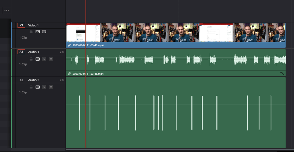The height and width of the screenshot is (152, 294).
Task: Toggle auto track selector on Audio 2
Action: 37,87
